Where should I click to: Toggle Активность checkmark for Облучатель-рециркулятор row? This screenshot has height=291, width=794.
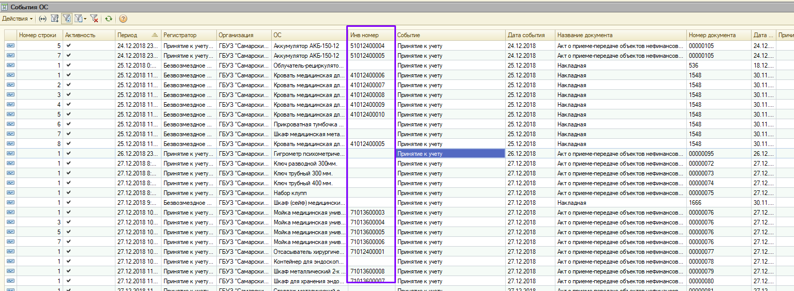68,66
